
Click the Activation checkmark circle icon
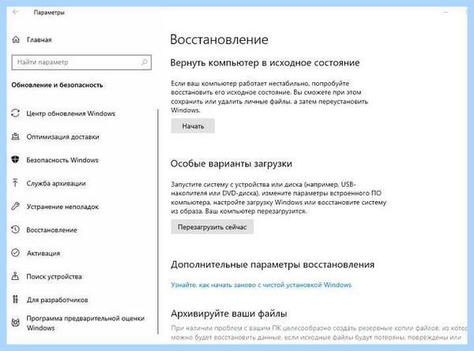[x=16, y=253]
